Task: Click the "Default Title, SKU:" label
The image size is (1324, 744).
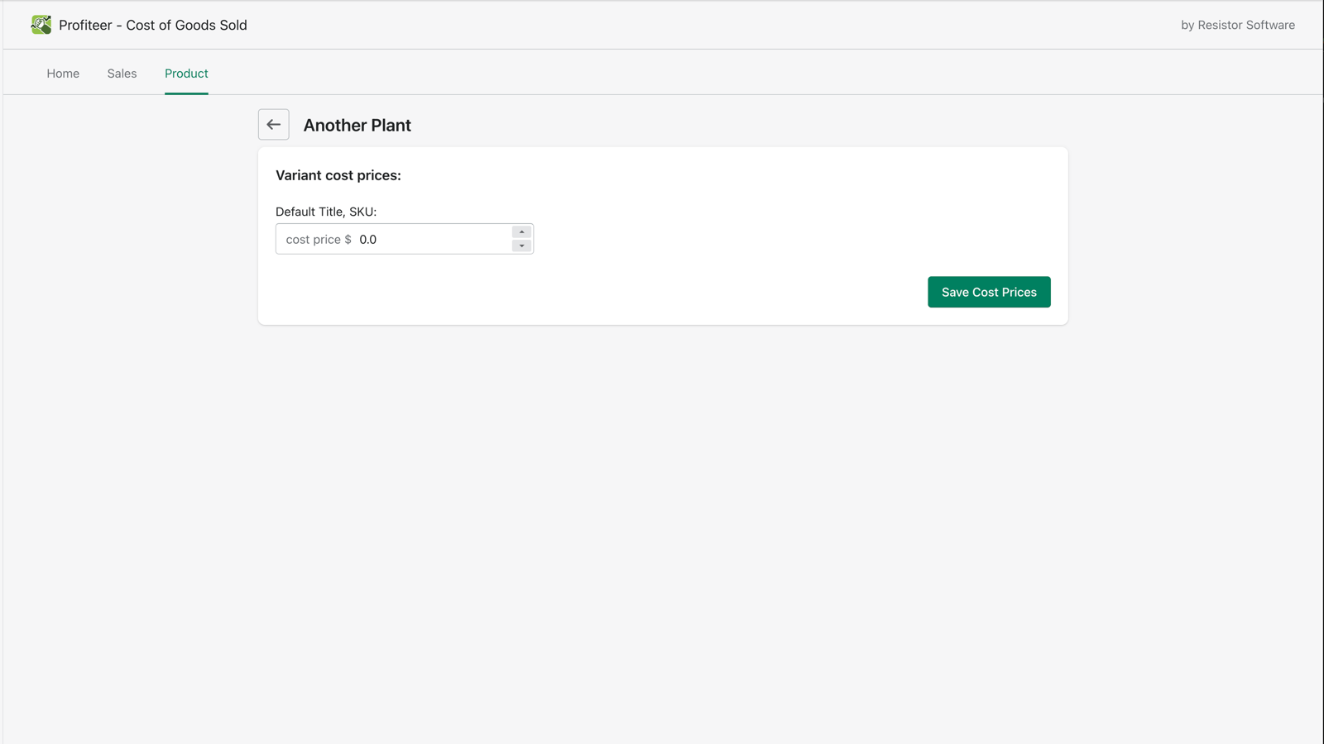Action: coord(326,212)
